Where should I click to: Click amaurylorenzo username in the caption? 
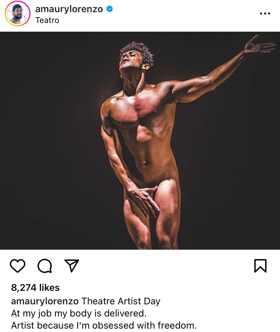45,301
